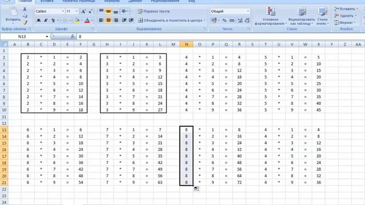This screenshot has width=365, height=205.
Task: Apply the yellow fill color bucket
Action: 76,20
